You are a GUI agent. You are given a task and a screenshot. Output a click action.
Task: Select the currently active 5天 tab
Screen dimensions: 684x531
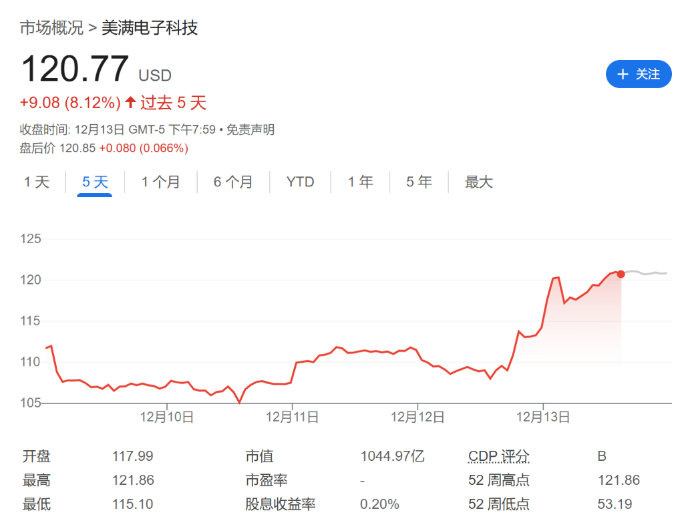(95, 181)
